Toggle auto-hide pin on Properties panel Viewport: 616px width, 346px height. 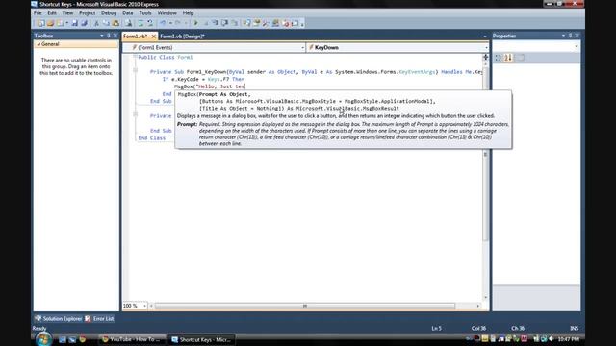click(571, 36)
